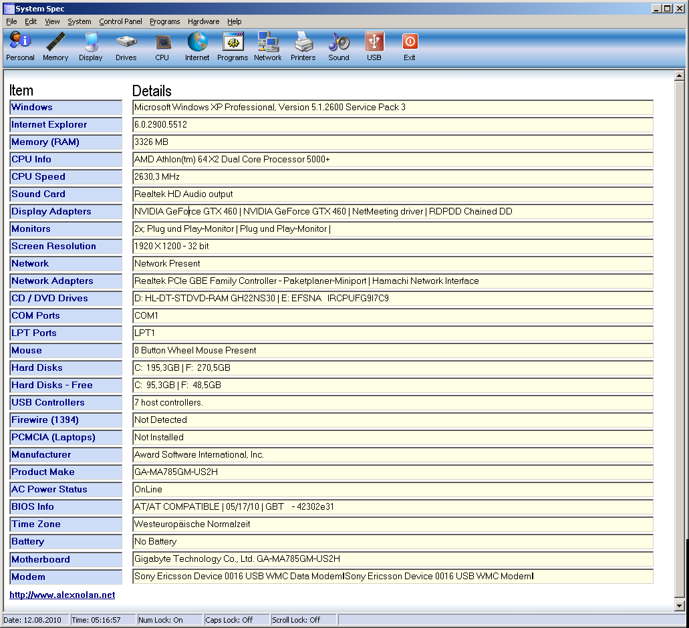
Task: Open the Programs menu
Action: tap(165, 21)
